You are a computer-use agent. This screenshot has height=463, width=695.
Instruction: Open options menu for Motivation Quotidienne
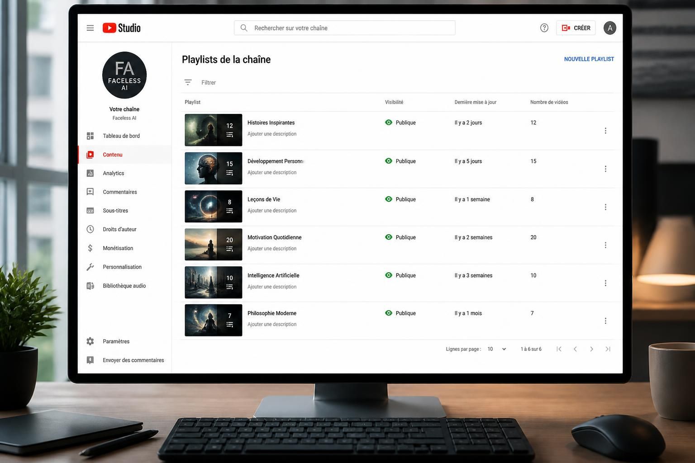point(605,245)
